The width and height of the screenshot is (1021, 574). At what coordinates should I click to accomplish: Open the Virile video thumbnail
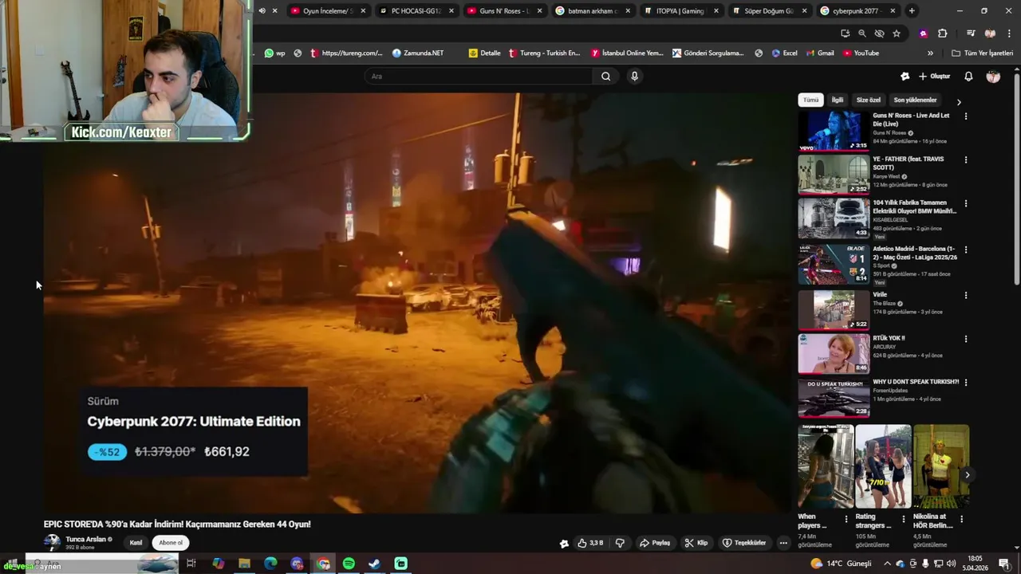click(x=834, y=310)
